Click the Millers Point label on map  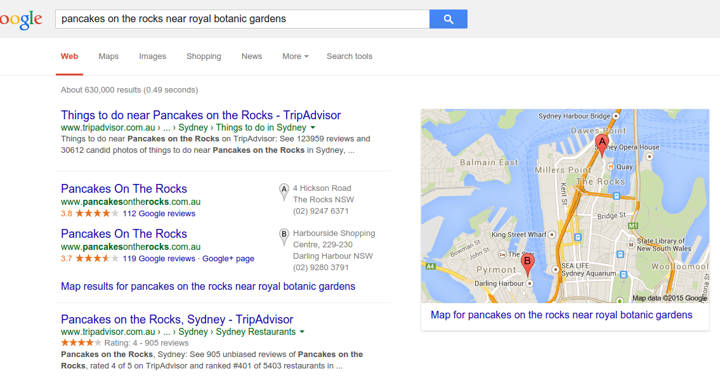563,170
